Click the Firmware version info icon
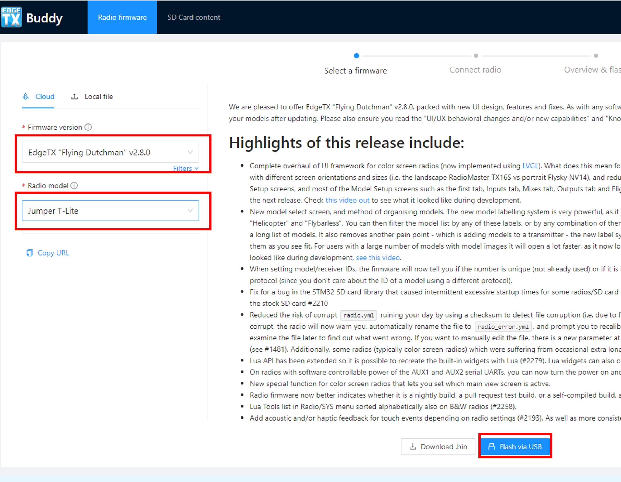 point(88,127)
